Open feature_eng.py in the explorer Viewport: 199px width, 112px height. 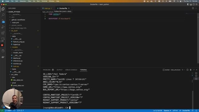(x=19, y=42)
